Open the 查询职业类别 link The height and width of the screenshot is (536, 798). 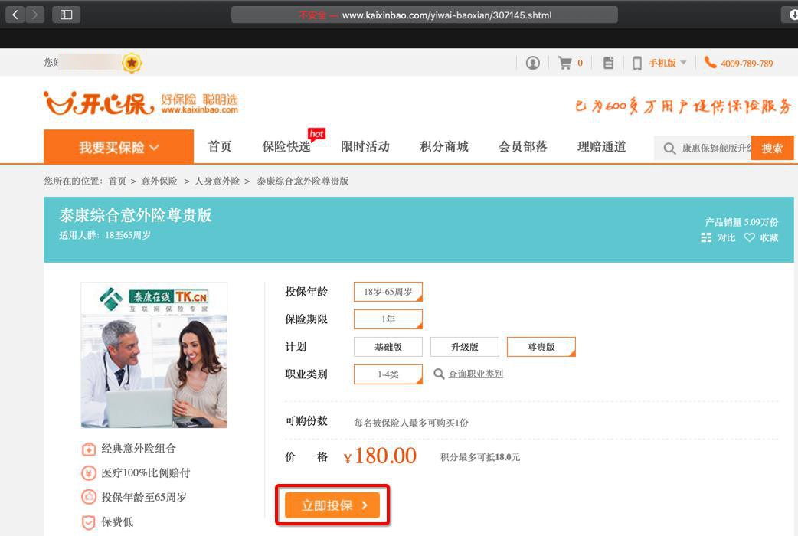pos(476,374)
